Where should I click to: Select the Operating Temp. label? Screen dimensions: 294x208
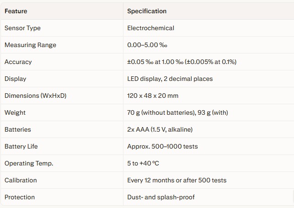pyautogui.click(x=29, y=163)
